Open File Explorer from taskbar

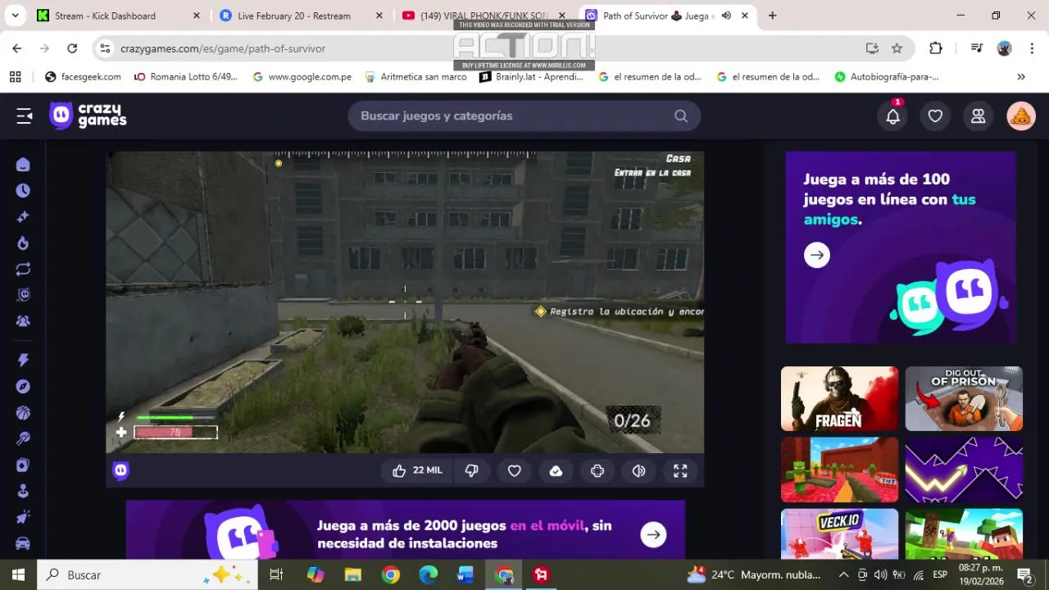352,574
